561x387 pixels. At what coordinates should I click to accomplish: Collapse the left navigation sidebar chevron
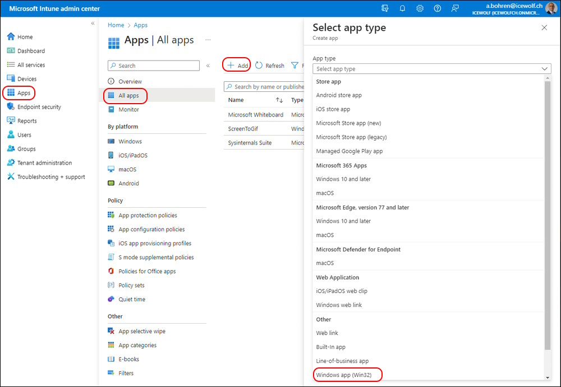click(x=93, y=23)
